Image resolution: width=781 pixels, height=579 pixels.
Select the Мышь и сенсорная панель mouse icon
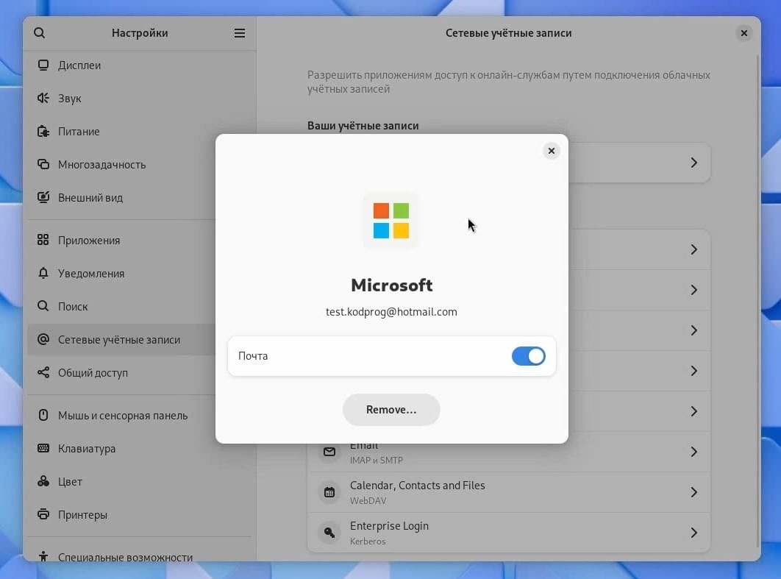click(43, 415)
